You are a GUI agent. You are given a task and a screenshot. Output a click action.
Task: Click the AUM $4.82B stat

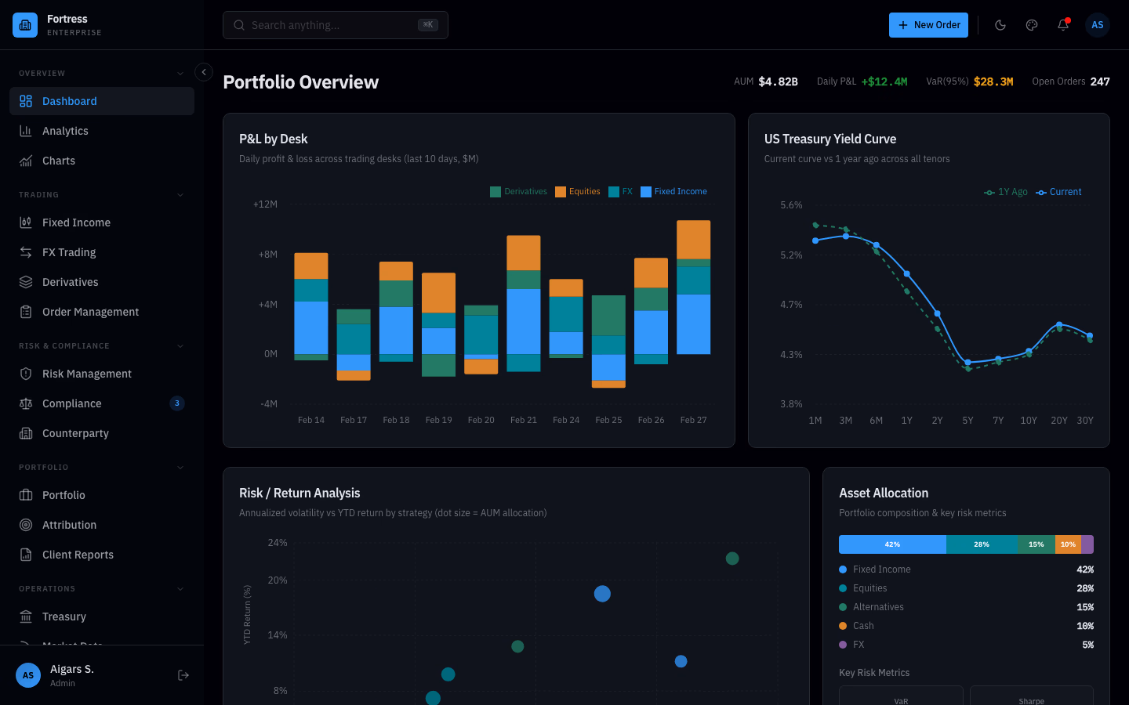[x=766, y=81]
